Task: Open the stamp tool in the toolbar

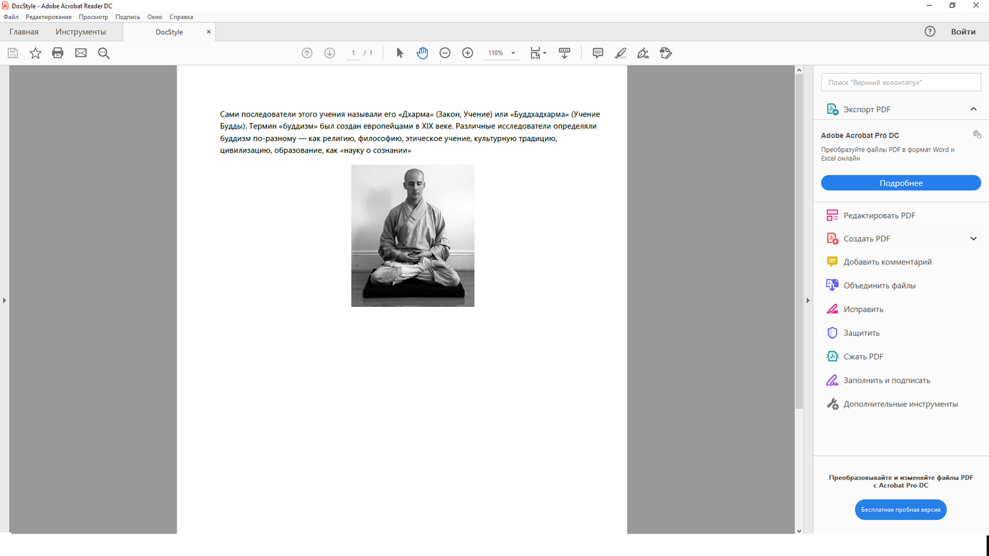Action: tap(666, 53)
